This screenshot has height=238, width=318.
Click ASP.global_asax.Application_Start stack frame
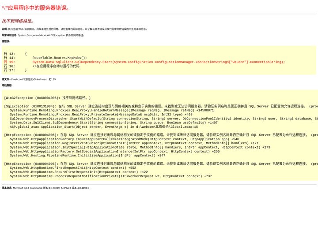(104, 127)
